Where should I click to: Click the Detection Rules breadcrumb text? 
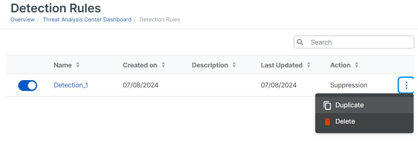pyautogui.click(x=160, y=19)
